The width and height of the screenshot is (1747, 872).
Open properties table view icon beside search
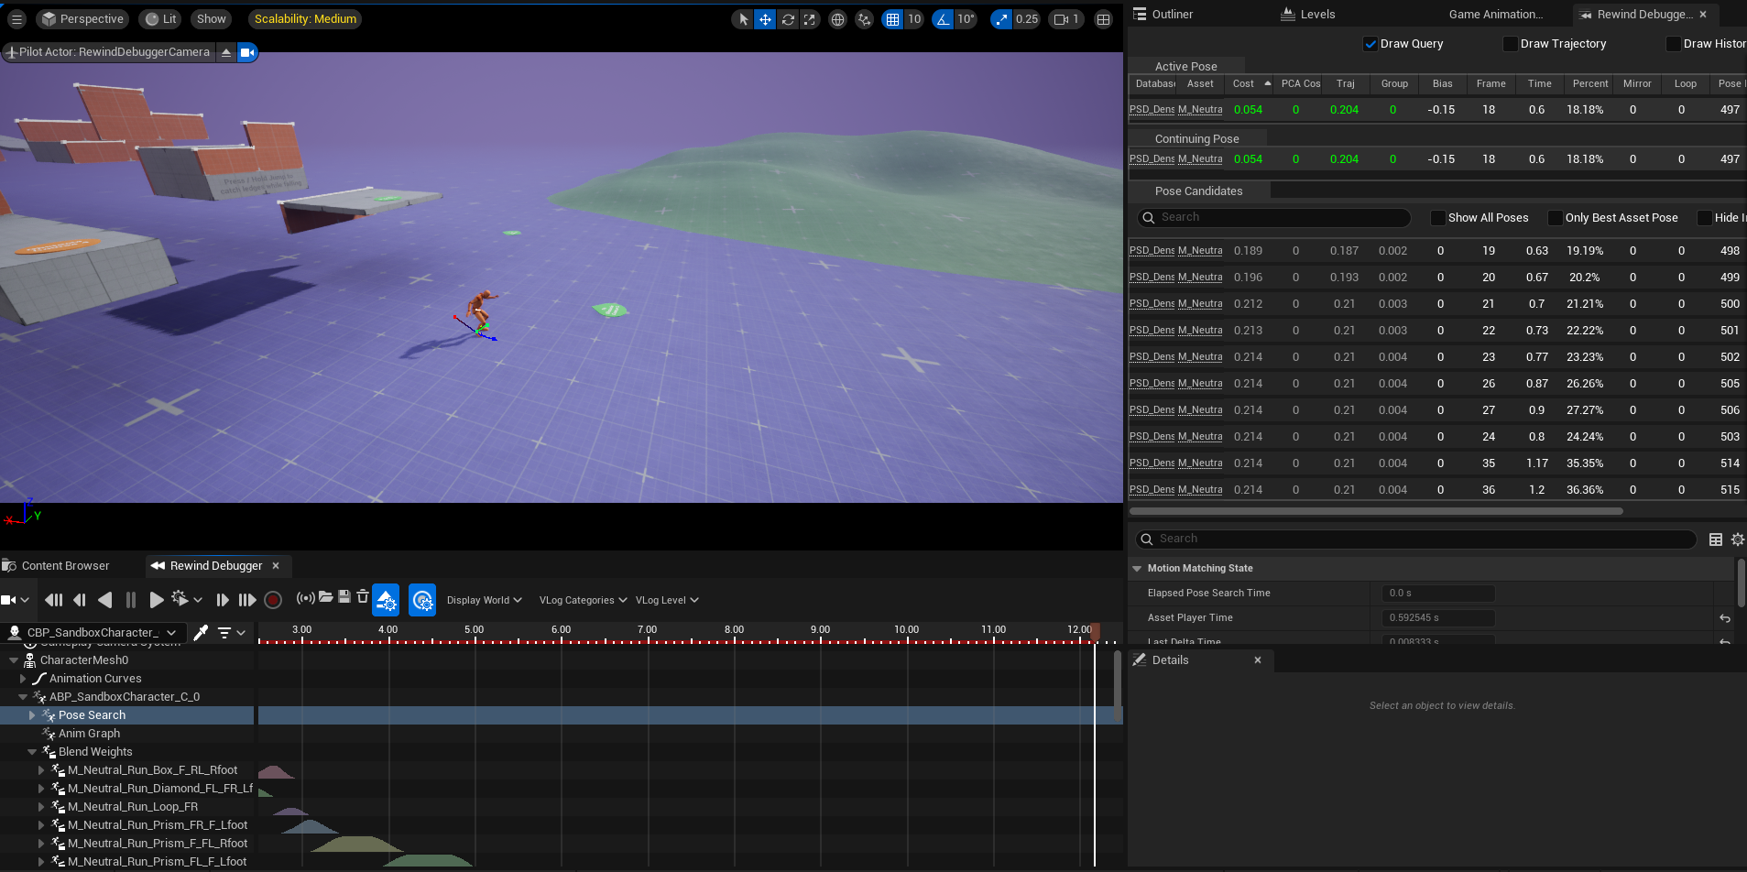(x=1716, y=540)
